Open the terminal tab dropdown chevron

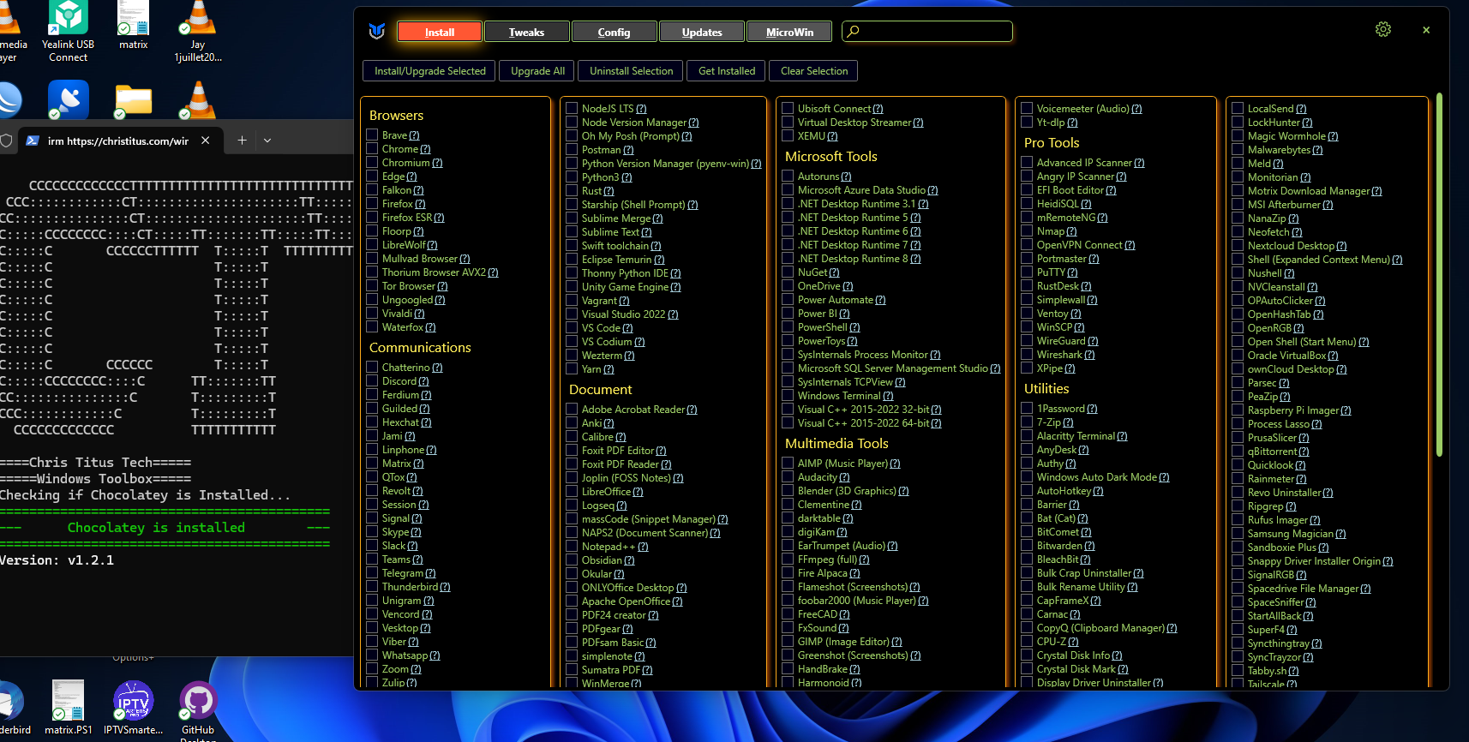pyautogui.click(x=267, y=141)
